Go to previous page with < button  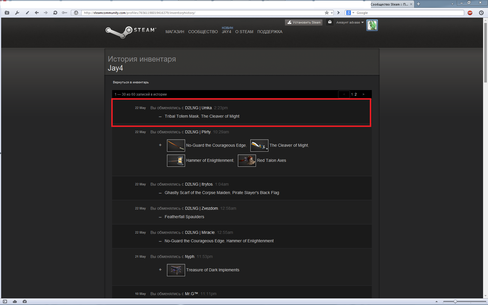click(x=344, y=94)
